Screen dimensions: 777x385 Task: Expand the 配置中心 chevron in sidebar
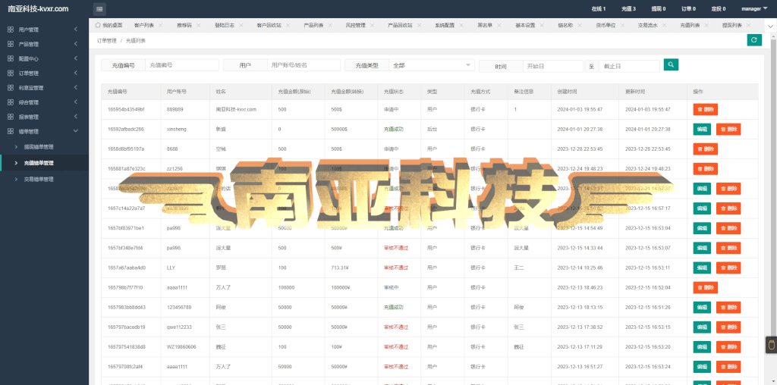[x=76, y=58]
